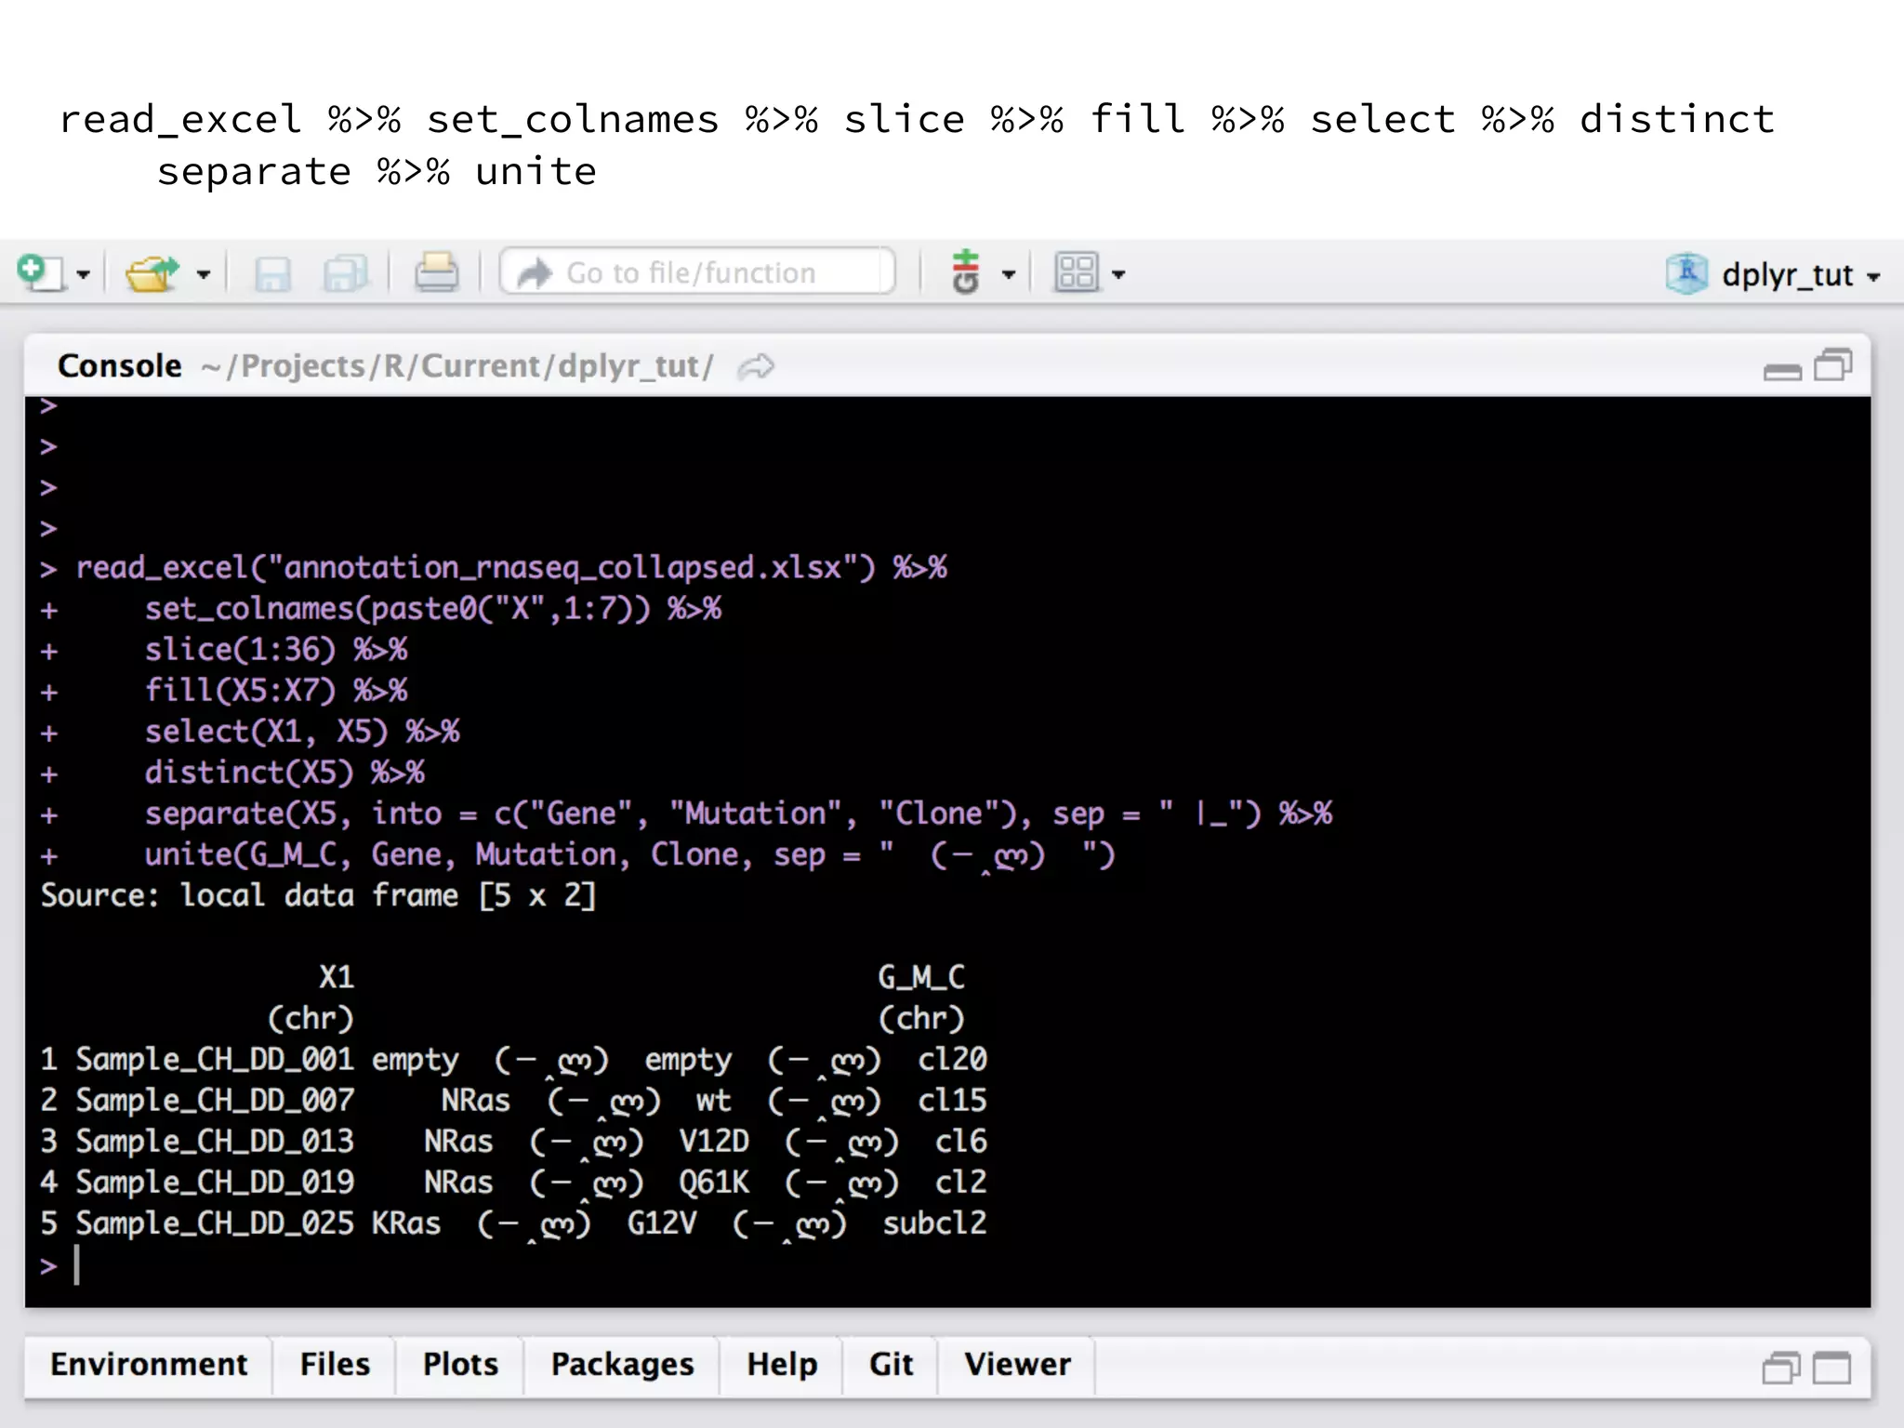
Task: Open the Viewer tab
Action: (1017, 1365)
